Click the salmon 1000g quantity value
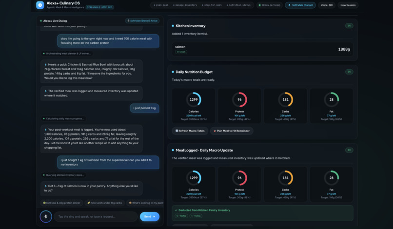 pyautogui.click(x=344, y=49)
